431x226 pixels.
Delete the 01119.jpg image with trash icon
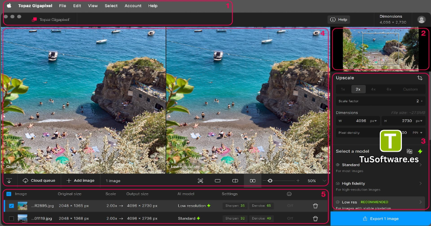coord(315,218)
